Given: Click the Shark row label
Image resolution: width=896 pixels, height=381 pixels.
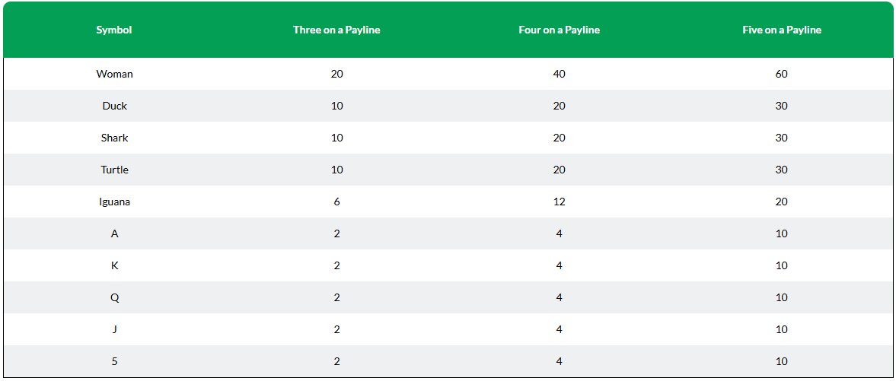Looking at the screenshot, I should [x=114, y=138].
